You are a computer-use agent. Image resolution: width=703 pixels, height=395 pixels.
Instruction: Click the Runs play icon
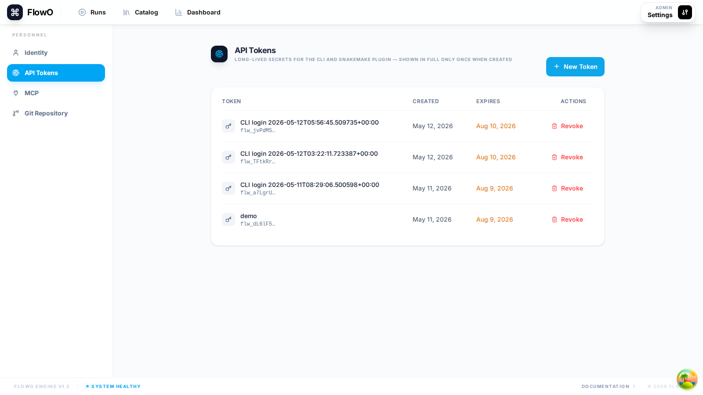tap(82, 12)
